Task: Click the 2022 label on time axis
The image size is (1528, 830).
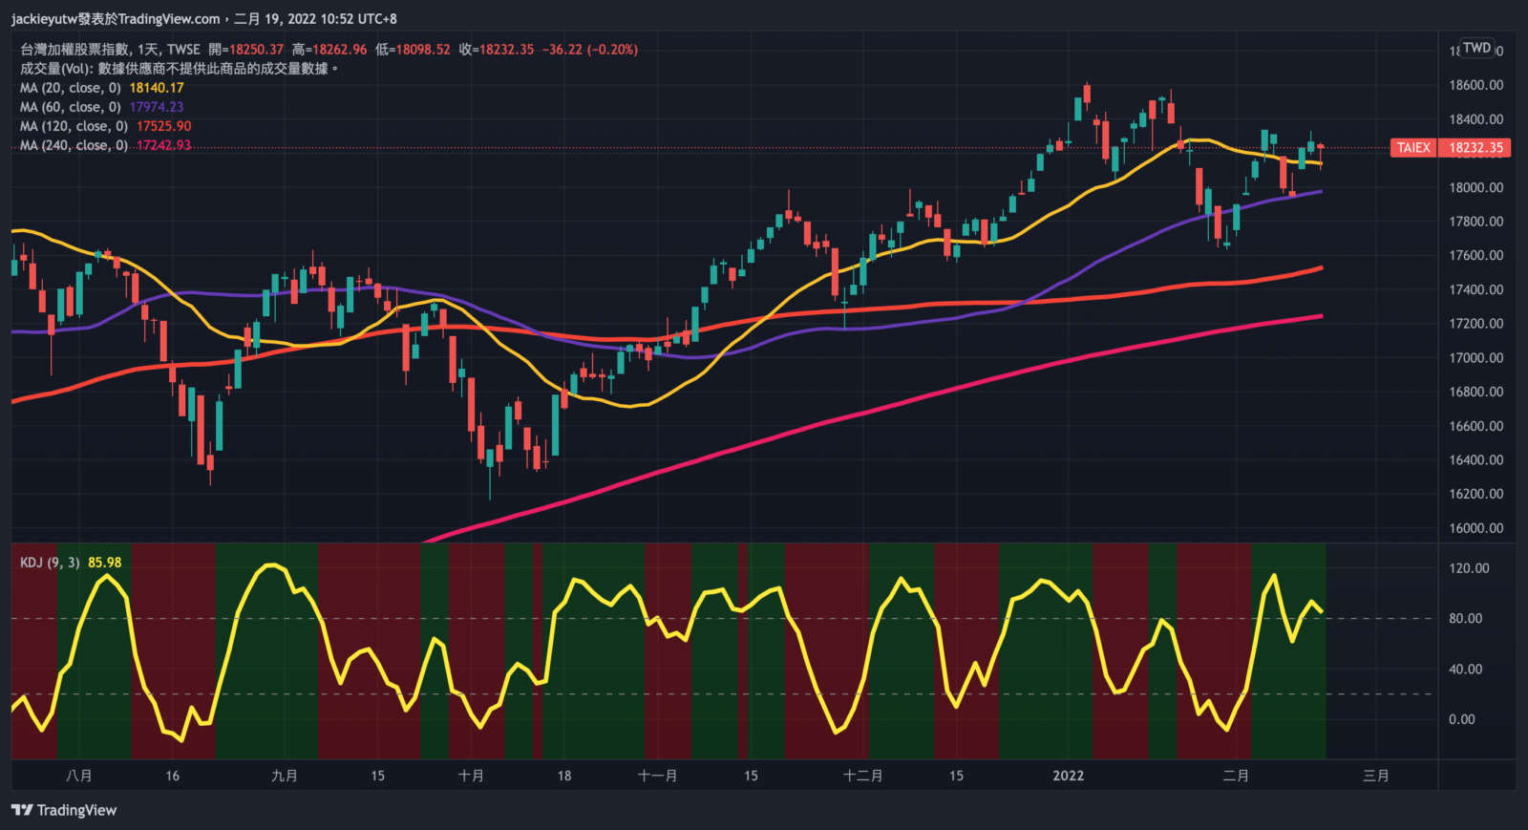Action: [x=1068, y=776]
